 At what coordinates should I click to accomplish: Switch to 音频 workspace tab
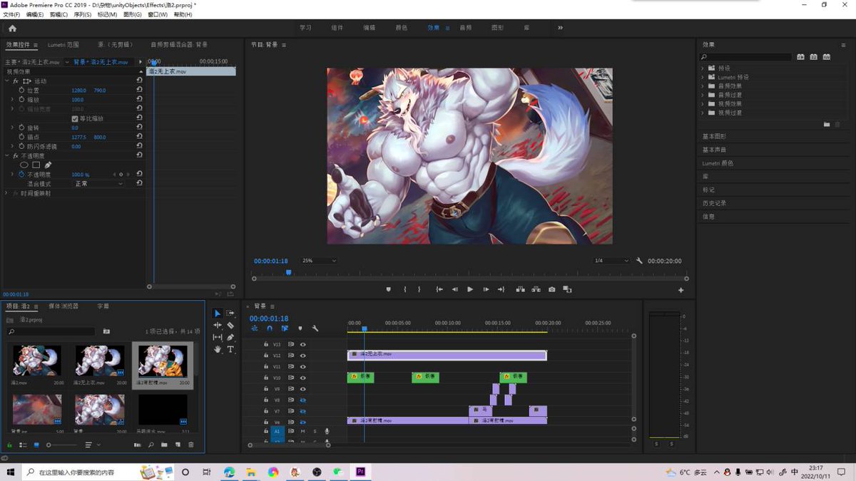click(466, 28)
